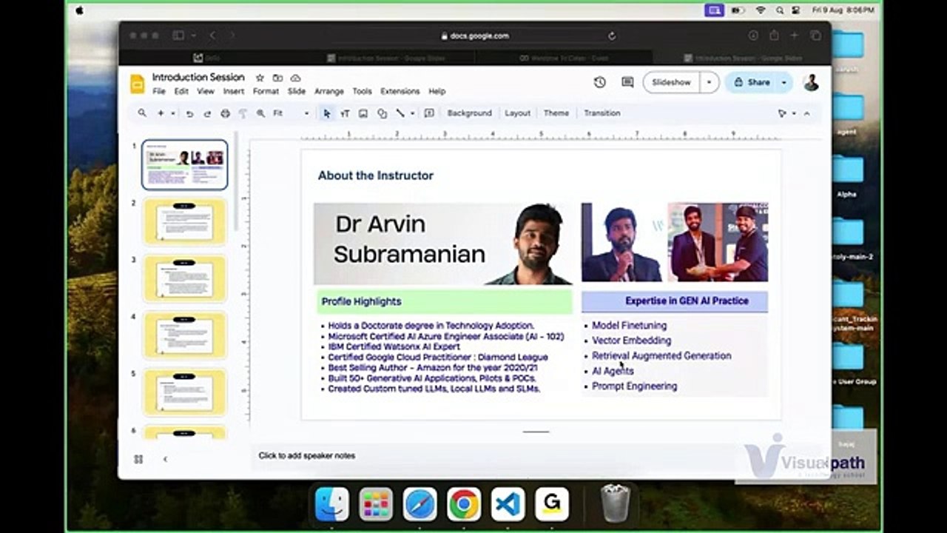Check the cloud document status icon

click(x=295, y=78)
